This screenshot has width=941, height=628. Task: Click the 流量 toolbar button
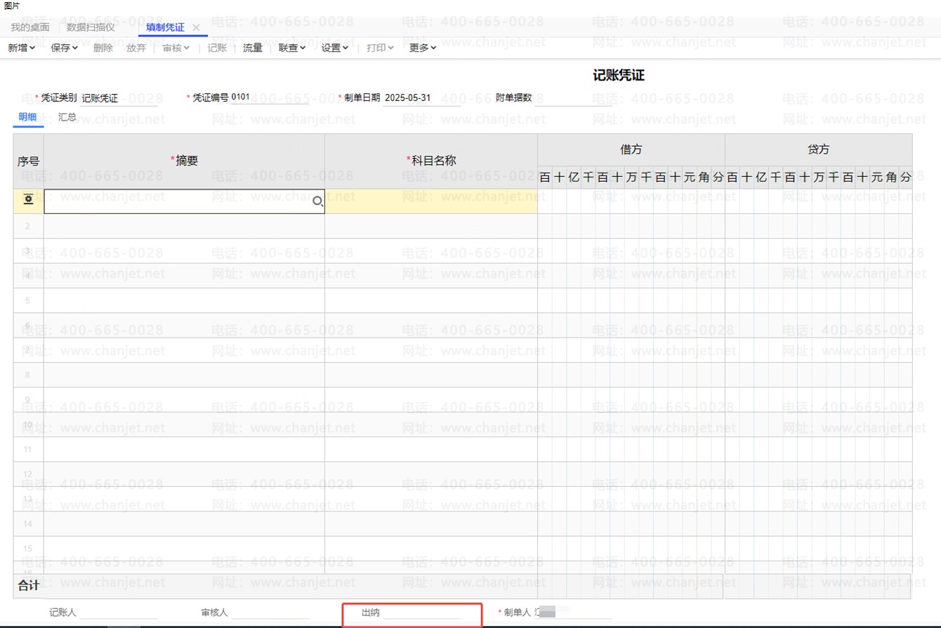pyautogui.click(x=252, y=48)
